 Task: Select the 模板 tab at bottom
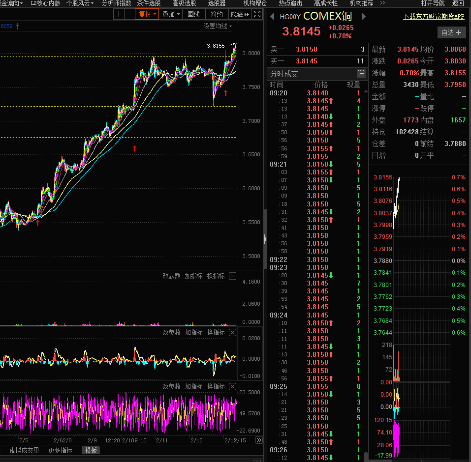(x=91, y=450)
